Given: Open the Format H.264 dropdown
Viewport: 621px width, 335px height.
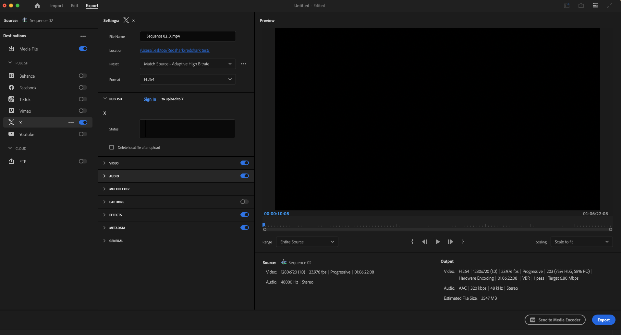Looking at the screenshot, I should point(188,79).
